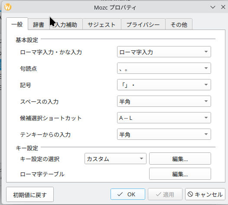Switch to the サジェスト tab

101,24
